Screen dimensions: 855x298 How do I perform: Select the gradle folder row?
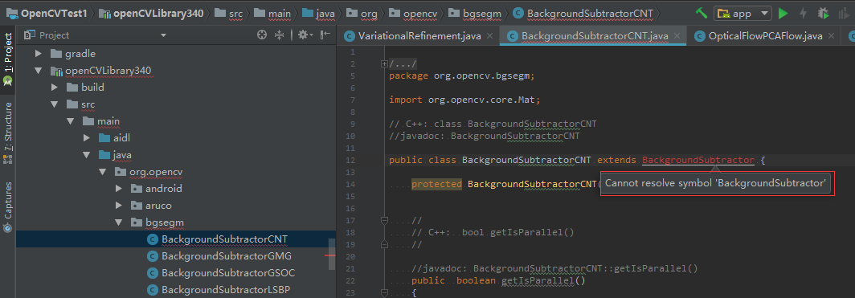[x=175, y=53]
